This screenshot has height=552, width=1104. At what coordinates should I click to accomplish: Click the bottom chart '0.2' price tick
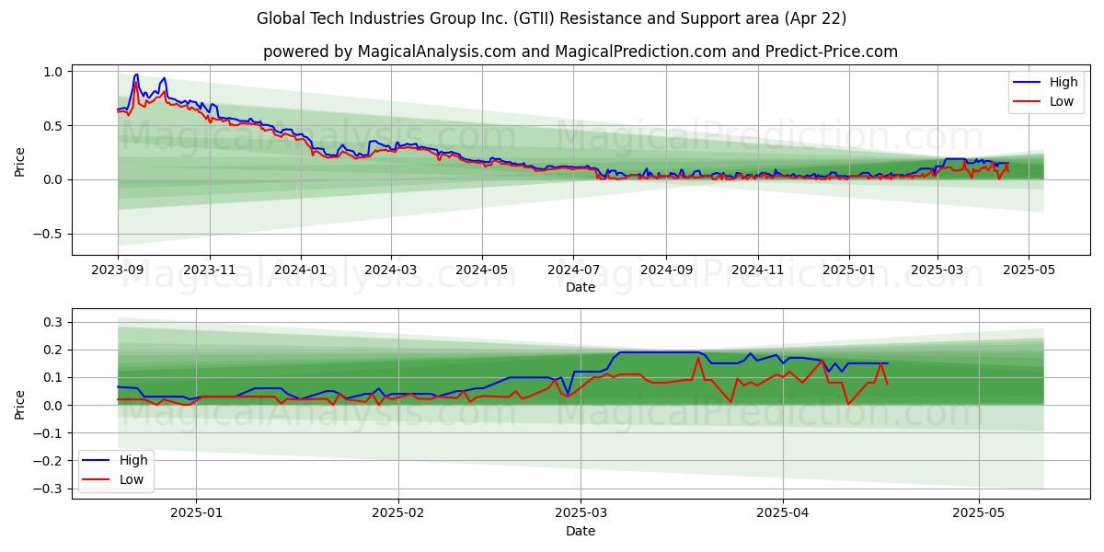tap(52, 350)
